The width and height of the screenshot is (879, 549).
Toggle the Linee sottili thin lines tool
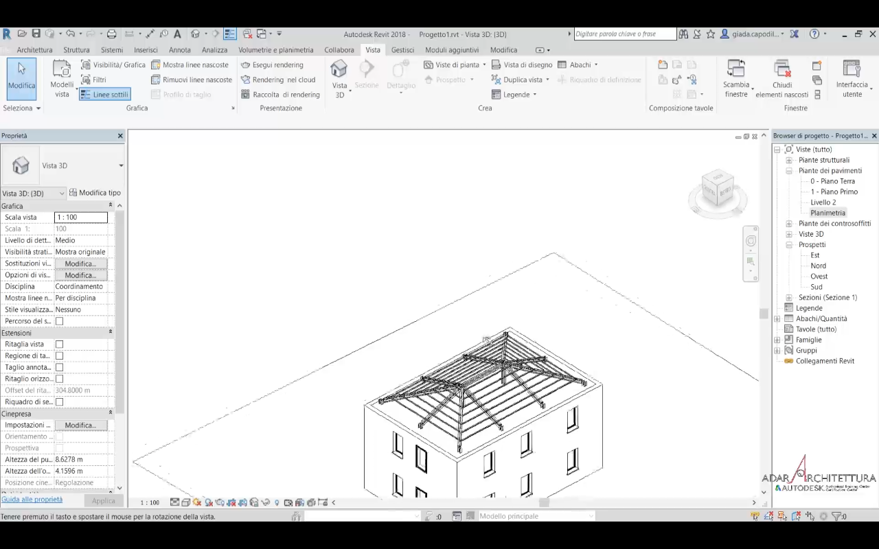pyautogui.click(x=104, y=95)
